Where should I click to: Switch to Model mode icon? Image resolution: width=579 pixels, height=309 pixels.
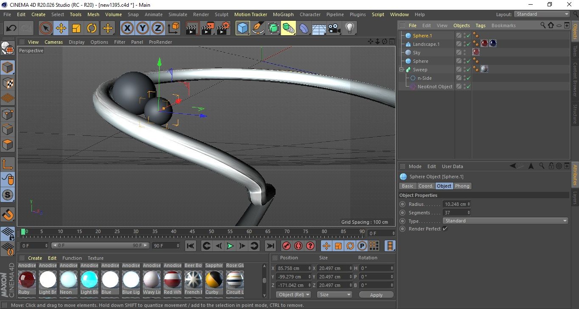point(8,67)
